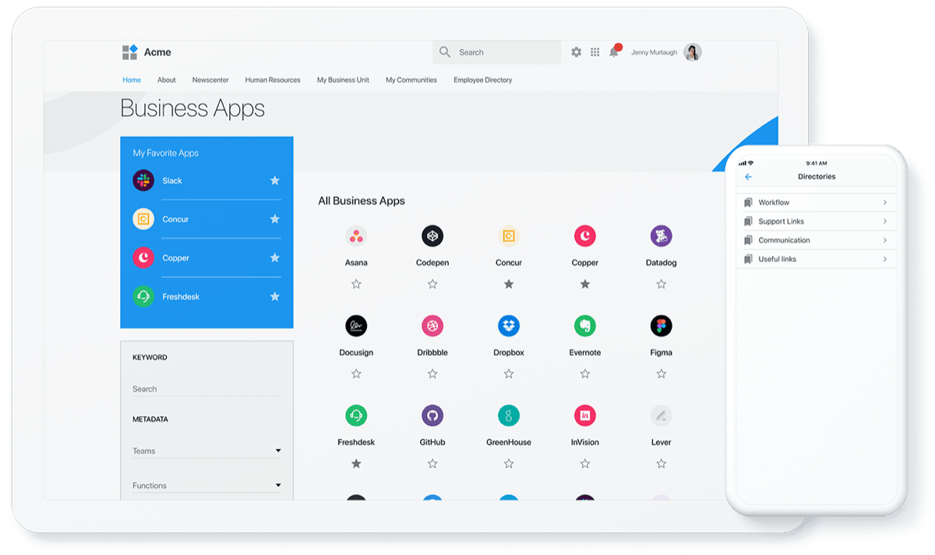Click the header Search field
Screen dimensions: 935x555
[496, 52]
